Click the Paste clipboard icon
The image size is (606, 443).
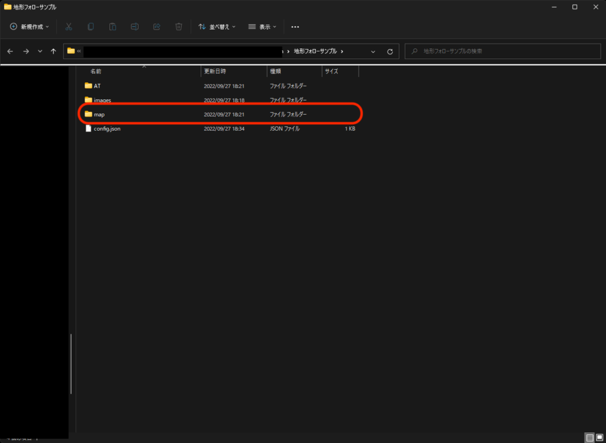(x=112, y=27)
